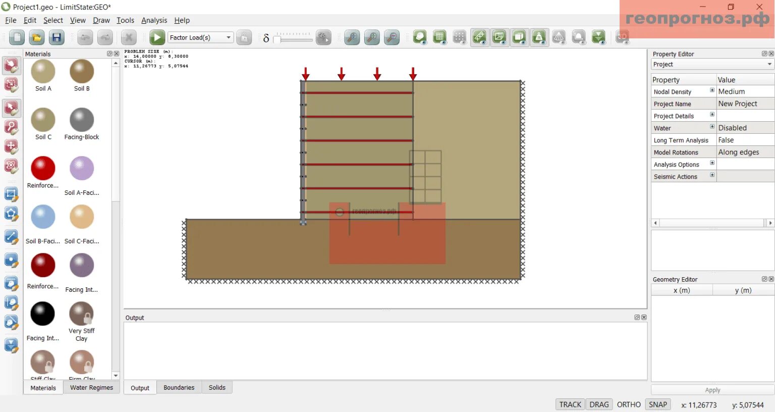Image resolution: width=775 pixels, height=412 pixels.
Task: Expand the Water property
Action: [712, 127]
